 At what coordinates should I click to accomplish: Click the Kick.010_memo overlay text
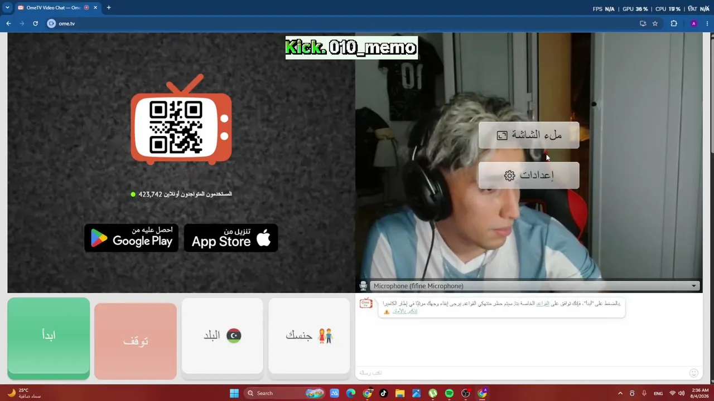pos(351,48)
